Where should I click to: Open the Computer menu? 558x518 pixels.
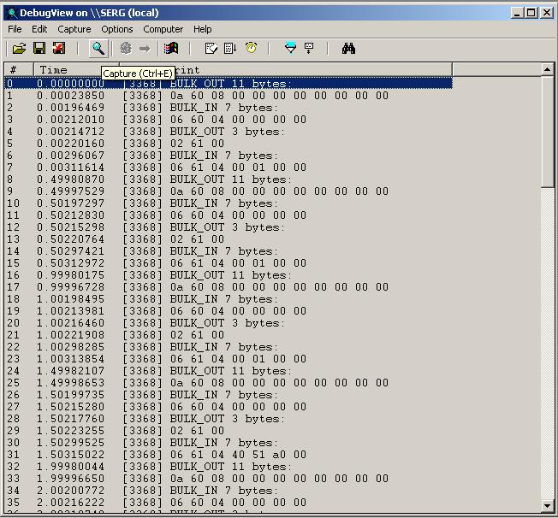[x=163, y=29]
